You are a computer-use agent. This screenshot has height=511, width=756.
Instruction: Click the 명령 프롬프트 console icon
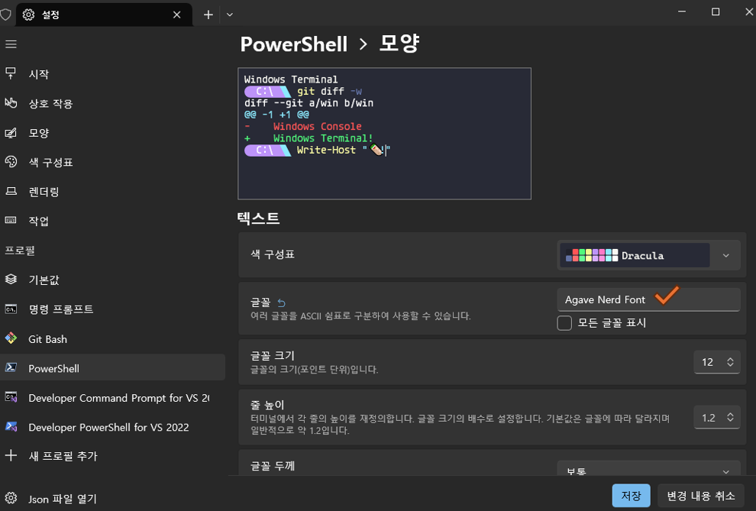pos(11,309)
